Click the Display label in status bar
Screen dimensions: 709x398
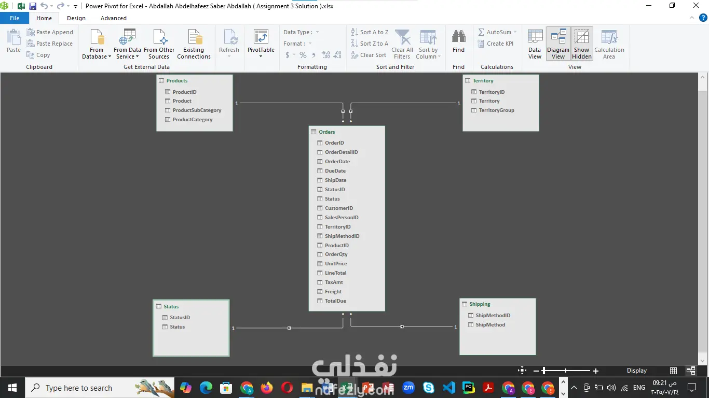point(637,371)
